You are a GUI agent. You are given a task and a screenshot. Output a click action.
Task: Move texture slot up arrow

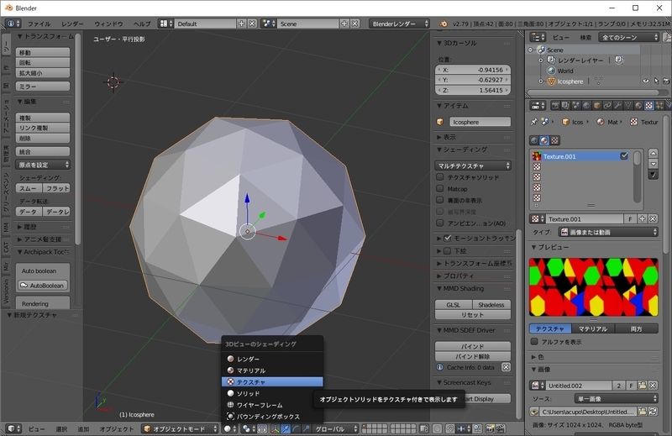tap(654, 154)
